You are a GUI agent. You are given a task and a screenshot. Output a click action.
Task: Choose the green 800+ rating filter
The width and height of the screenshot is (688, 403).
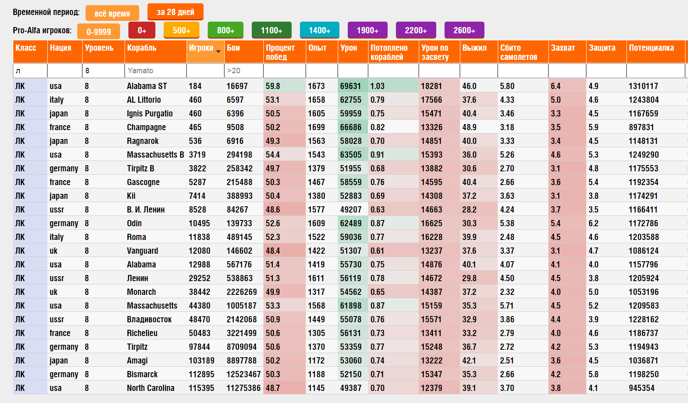(x=226, y=30)
